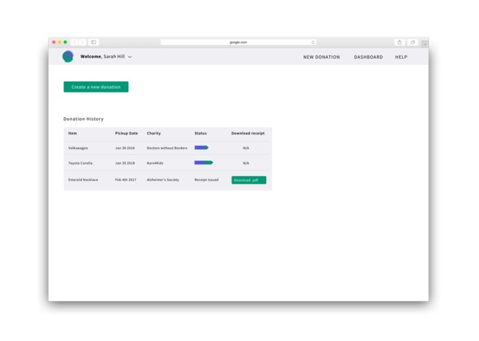This screenshot has width=479, height=341.
Task: Click the Doctors without Borders charity cell
Action: 167,148
